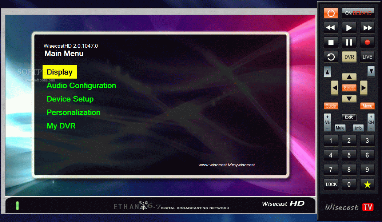Click number 1 on the keypad
The image size is (382, 222).
[331, 140]
